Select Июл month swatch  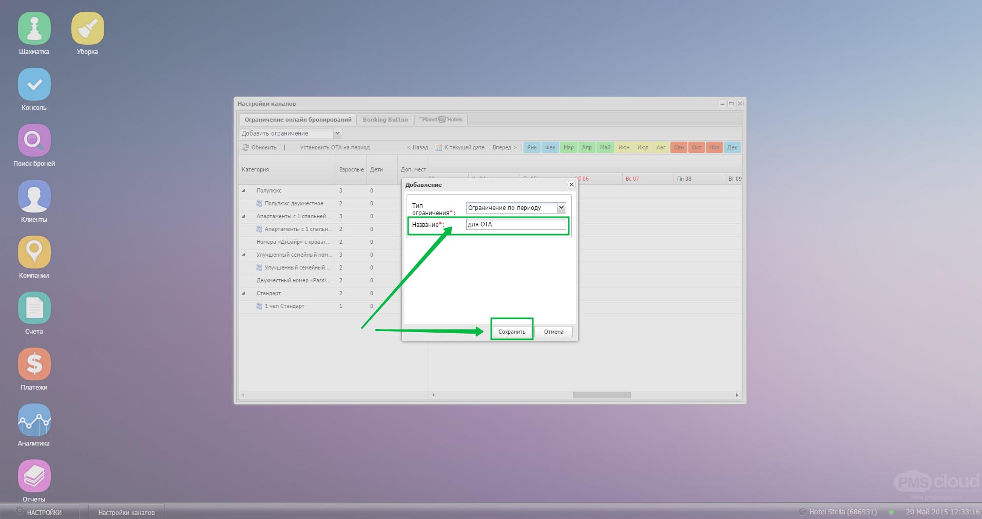[643, 147]
